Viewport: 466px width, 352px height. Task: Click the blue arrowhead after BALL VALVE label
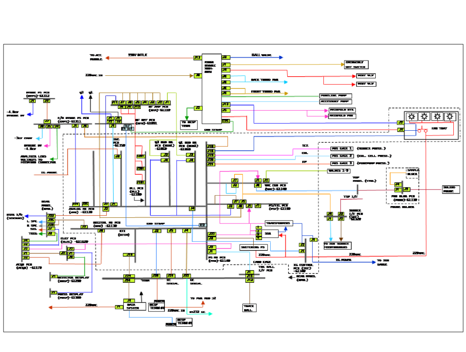(x=281, y=57)
